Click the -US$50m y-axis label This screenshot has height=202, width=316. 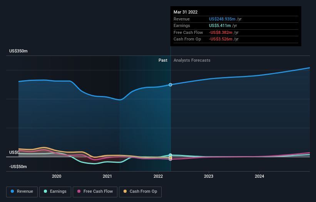click(x=18, y=167)
